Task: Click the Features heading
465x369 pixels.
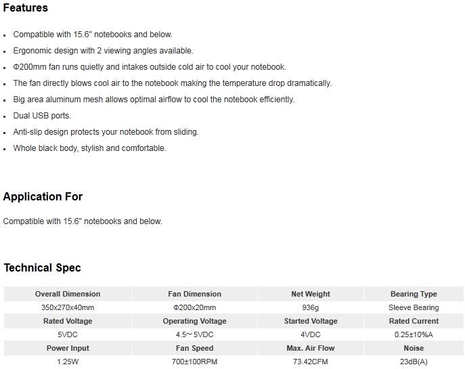Action: (25, 7)
